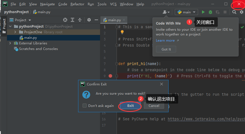Place cursor in def print_hi(name) line
This screenshot has width=245, height=134.
point(139,64)
